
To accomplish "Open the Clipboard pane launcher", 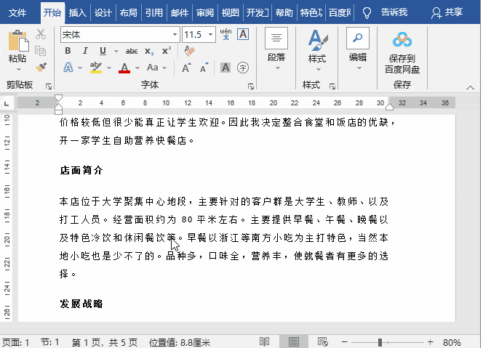I will (x=49, y=86).
